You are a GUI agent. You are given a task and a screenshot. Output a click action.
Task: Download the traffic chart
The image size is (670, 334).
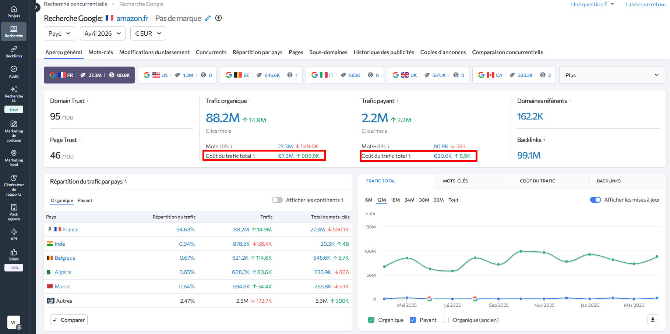(653, 320)
